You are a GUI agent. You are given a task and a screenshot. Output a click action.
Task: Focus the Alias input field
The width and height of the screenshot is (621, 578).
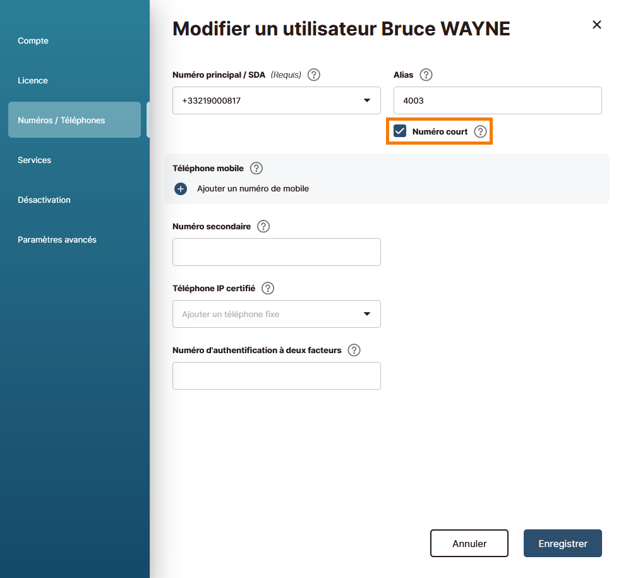click(498, 100)
